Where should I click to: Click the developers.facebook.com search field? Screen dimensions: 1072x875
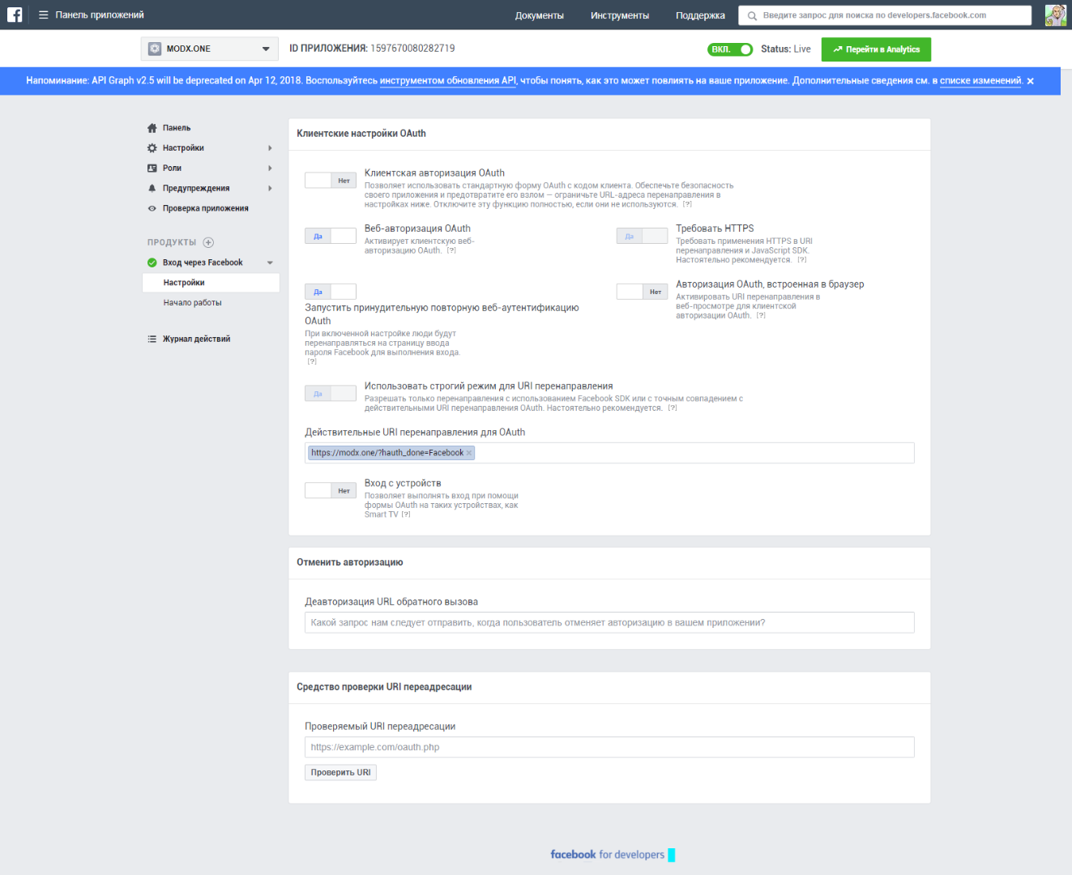coord(885,15)
